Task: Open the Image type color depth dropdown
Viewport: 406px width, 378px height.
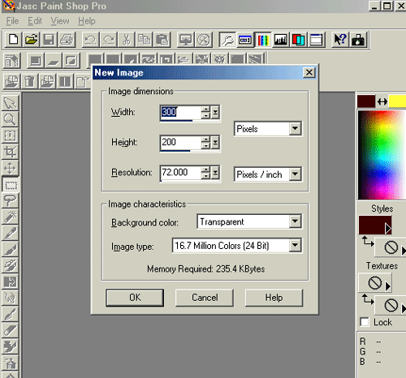Action: pyautogui.click(x=295, y=246)
